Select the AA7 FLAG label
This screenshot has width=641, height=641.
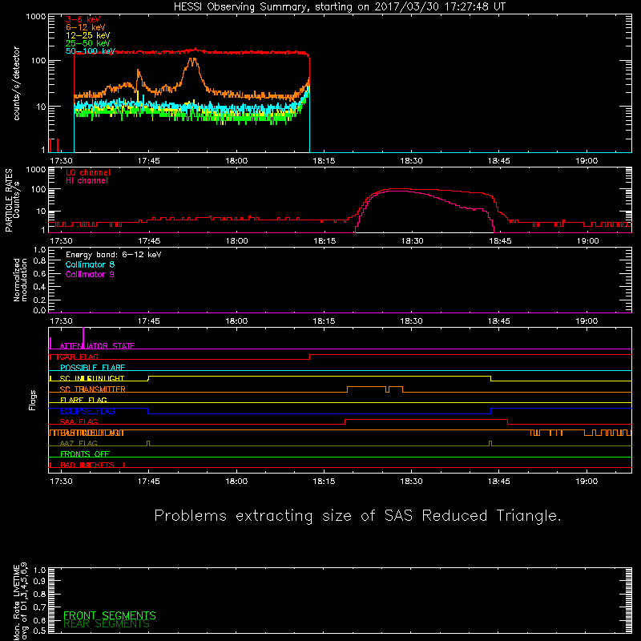(79, 444)
